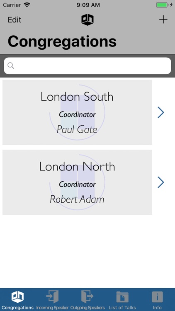This screenshot has width=175, height=311.
Task: Click the cube logo in navigation bar
Action: click(87, 19)
